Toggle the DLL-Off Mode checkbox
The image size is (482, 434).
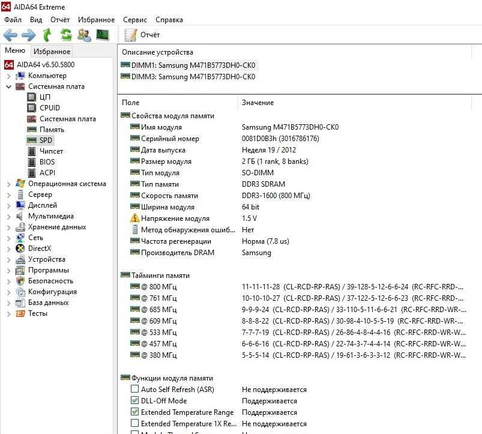134,400
